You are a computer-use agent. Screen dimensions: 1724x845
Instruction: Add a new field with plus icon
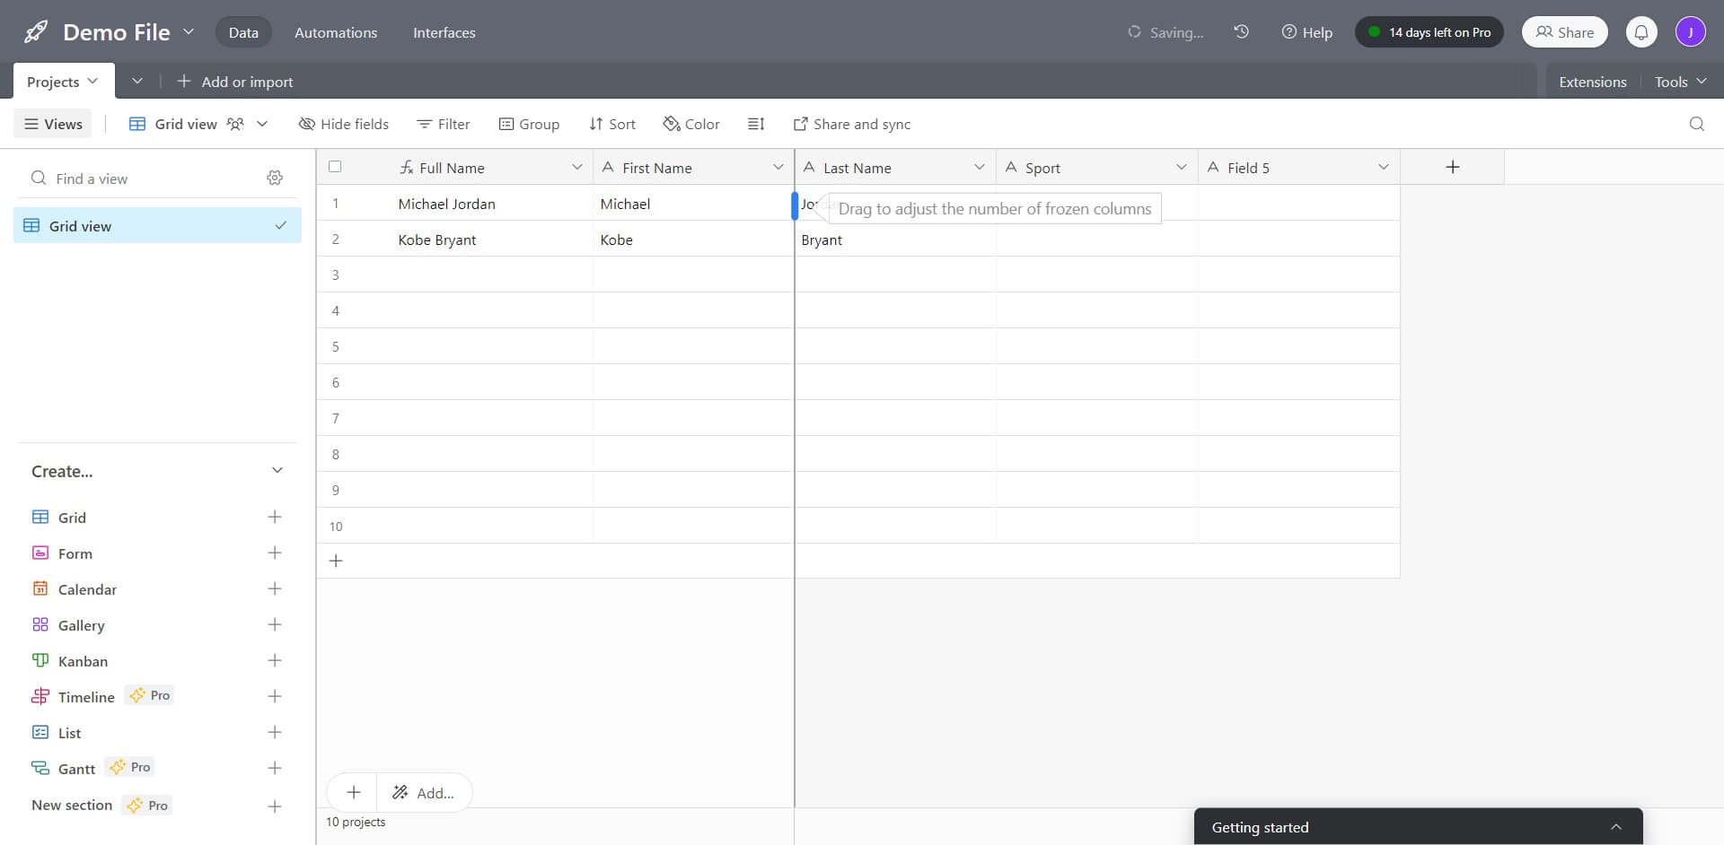coord(1452,167)
